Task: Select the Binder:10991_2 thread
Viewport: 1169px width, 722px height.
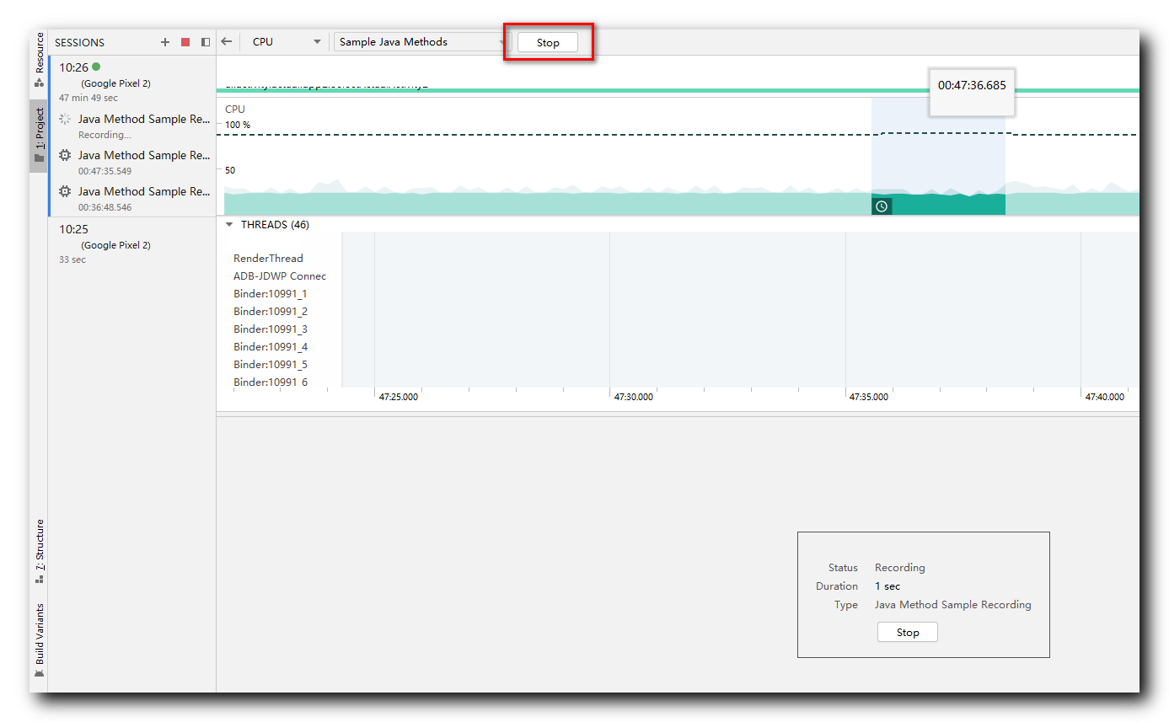Action: point(271,312)
